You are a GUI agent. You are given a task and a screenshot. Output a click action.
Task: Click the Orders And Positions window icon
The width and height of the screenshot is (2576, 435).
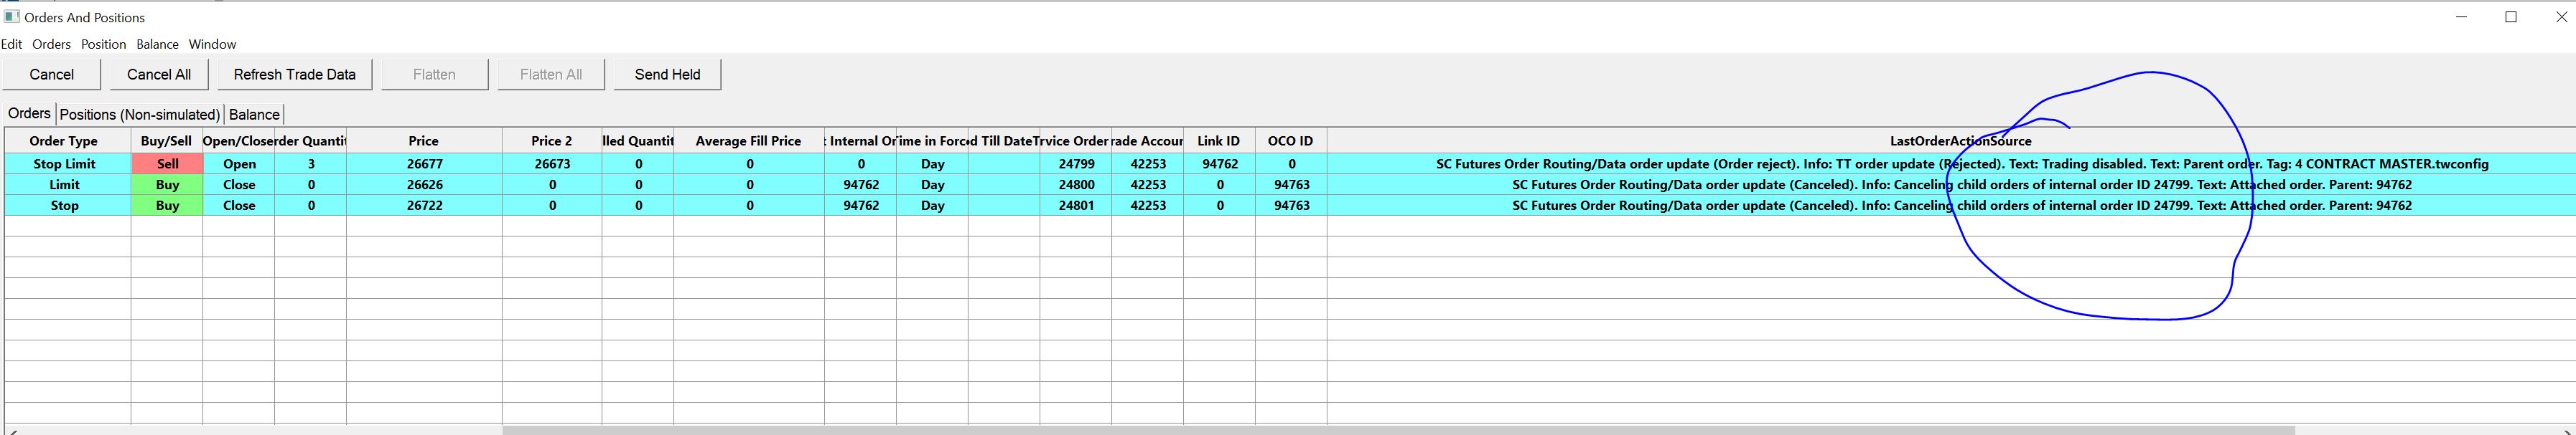12,17
